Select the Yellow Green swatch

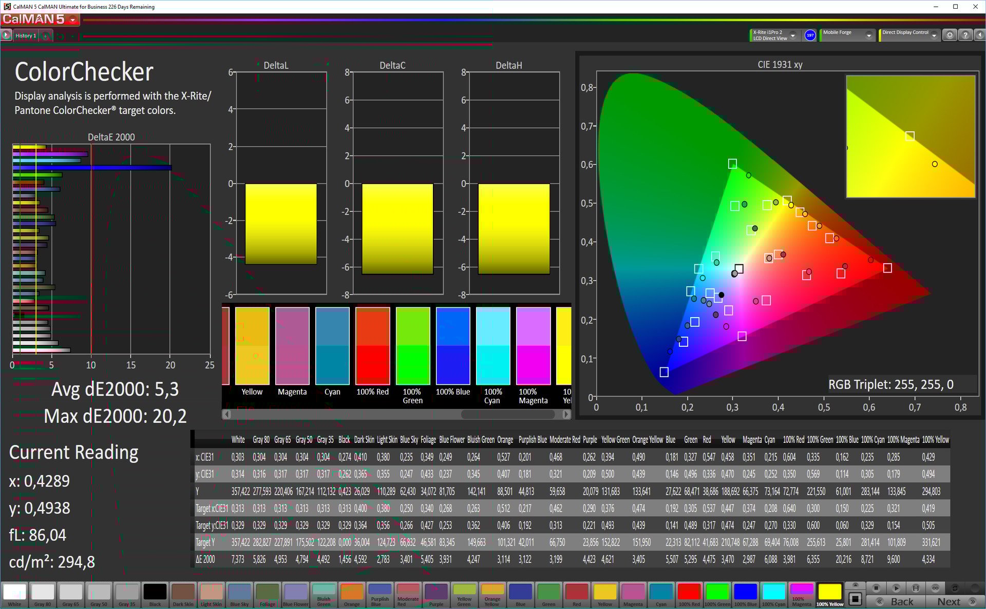464,595
